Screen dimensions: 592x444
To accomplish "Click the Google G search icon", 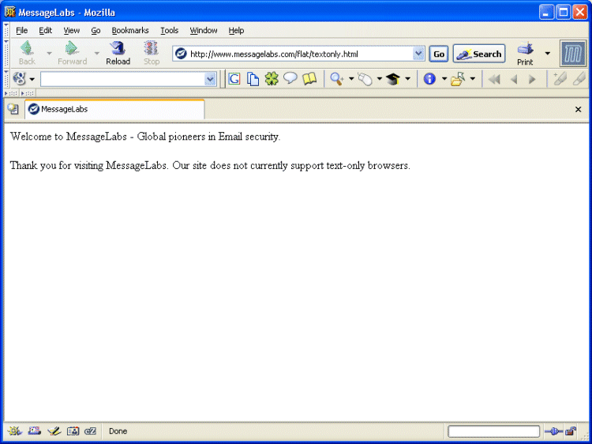I will coord(234,79).
